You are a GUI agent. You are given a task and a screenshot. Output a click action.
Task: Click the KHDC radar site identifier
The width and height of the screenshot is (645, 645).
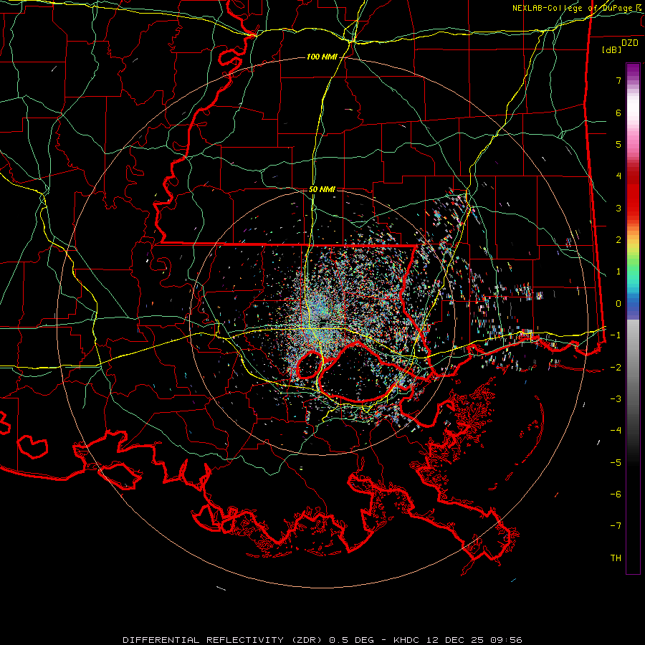pyautogui.click(x=406, y=640)
